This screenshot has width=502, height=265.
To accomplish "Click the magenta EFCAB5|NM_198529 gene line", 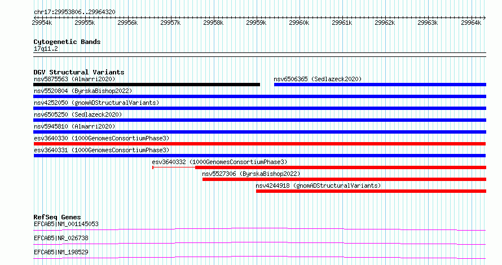I will click(x=259, y=257).
